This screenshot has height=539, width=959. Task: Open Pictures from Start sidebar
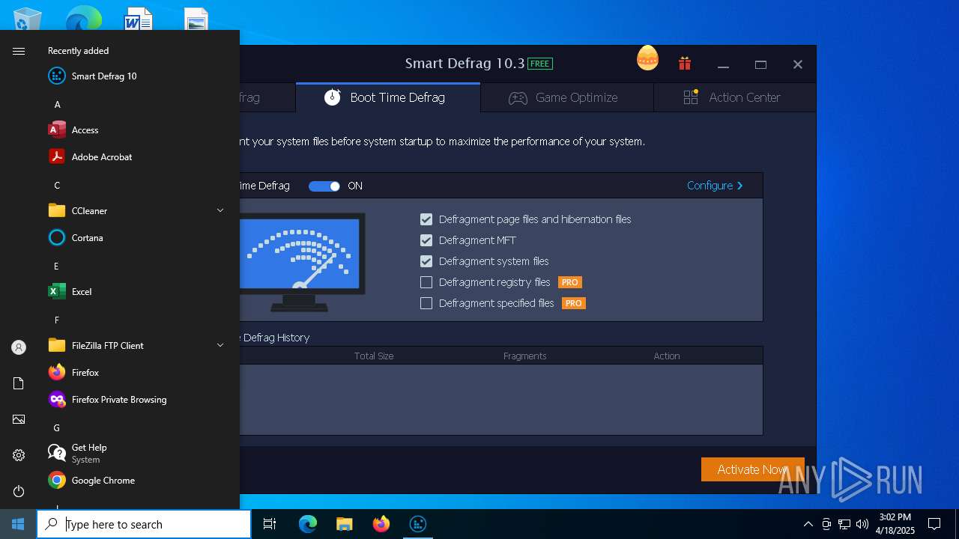click(x=19, y=419)
